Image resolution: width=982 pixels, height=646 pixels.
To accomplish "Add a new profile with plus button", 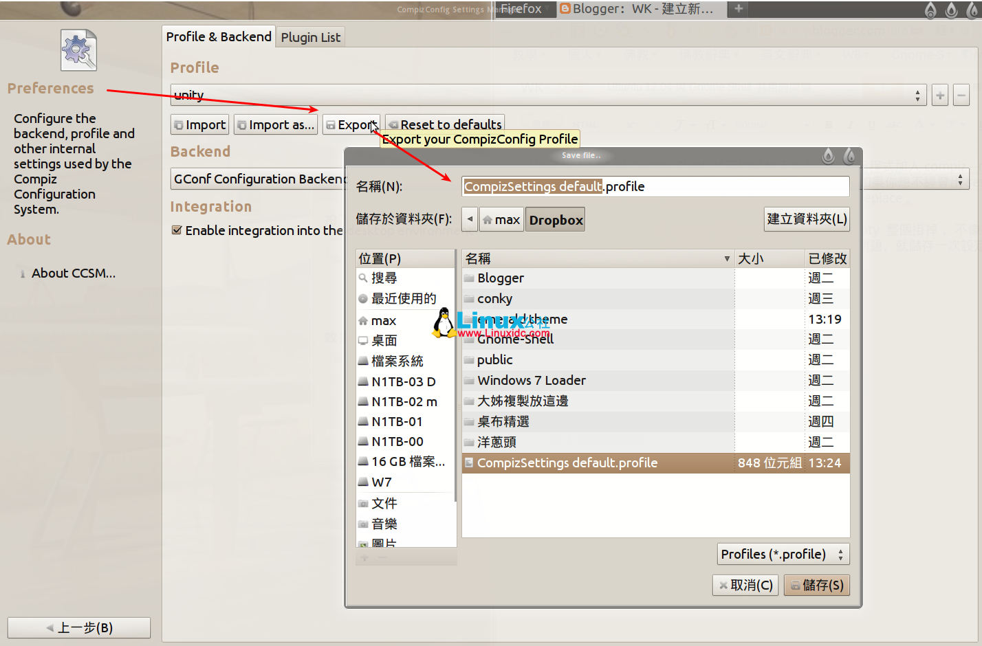I will [x=940, y=96].
